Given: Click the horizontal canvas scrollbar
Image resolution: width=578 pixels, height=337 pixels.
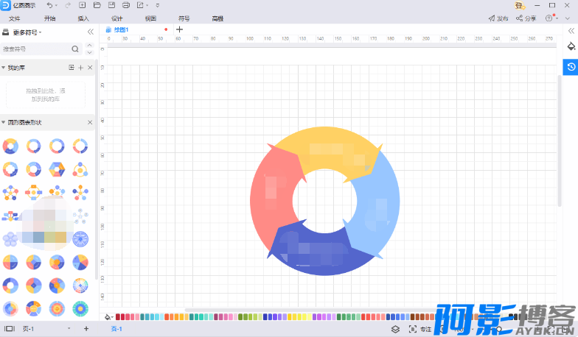Looking at the screenshot, I should click(x=313, y=310).
